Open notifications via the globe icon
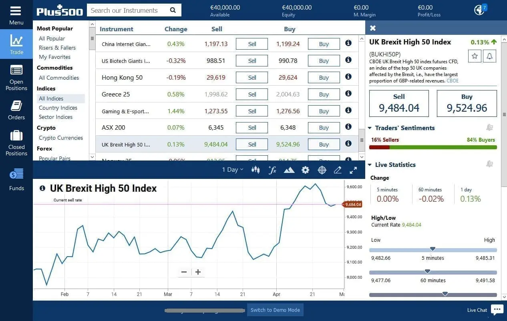507x321 pixels. (x=479, y=10)
